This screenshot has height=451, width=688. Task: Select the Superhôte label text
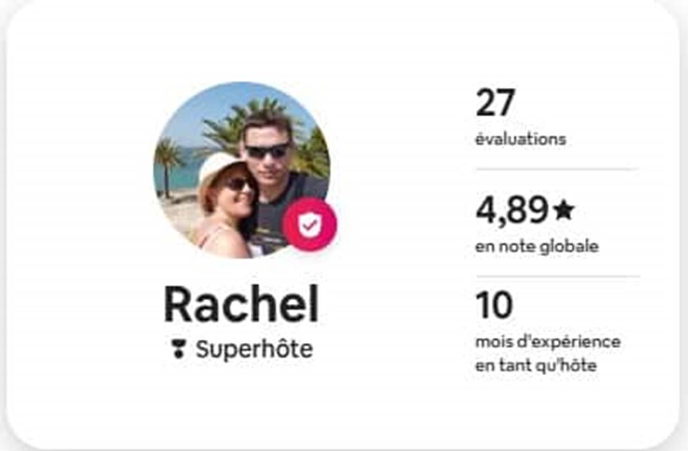[x=254, y=349]
